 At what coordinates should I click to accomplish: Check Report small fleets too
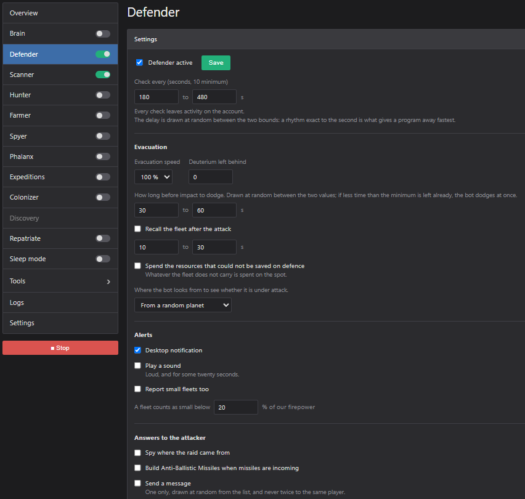point(137,389)
